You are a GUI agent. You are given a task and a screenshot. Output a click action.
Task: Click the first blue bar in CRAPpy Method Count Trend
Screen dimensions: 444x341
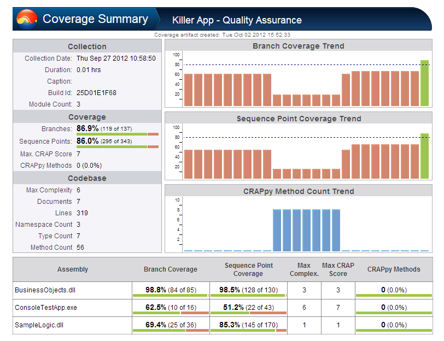coord(277,231)
